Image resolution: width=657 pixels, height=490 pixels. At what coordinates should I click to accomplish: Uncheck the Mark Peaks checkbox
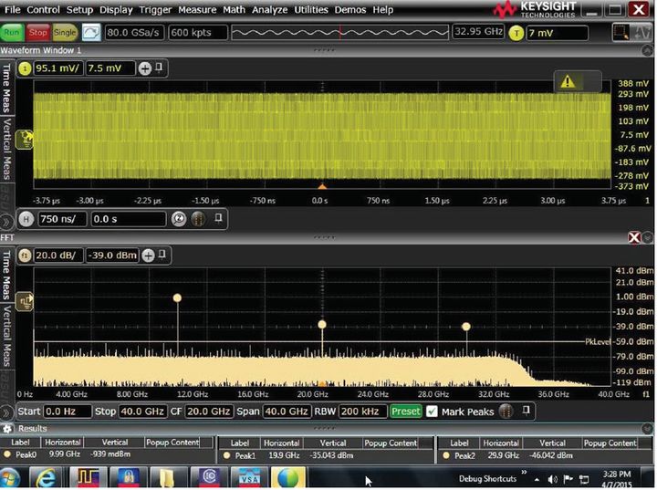[x=432, y=412]
